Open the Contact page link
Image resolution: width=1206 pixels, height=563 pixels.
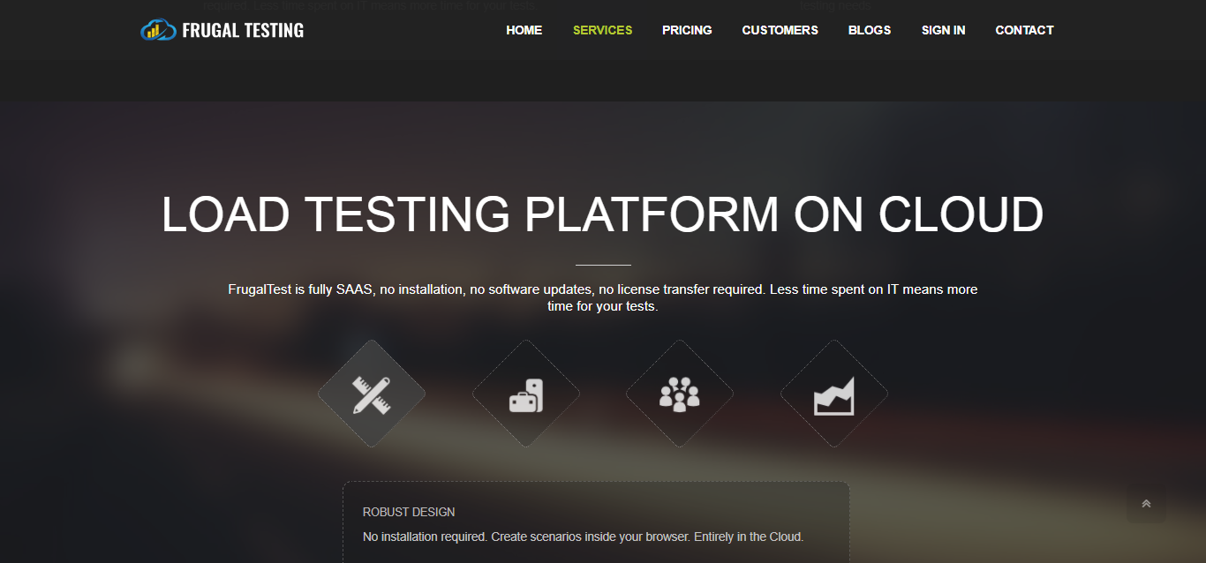(x=1025, y=30)
